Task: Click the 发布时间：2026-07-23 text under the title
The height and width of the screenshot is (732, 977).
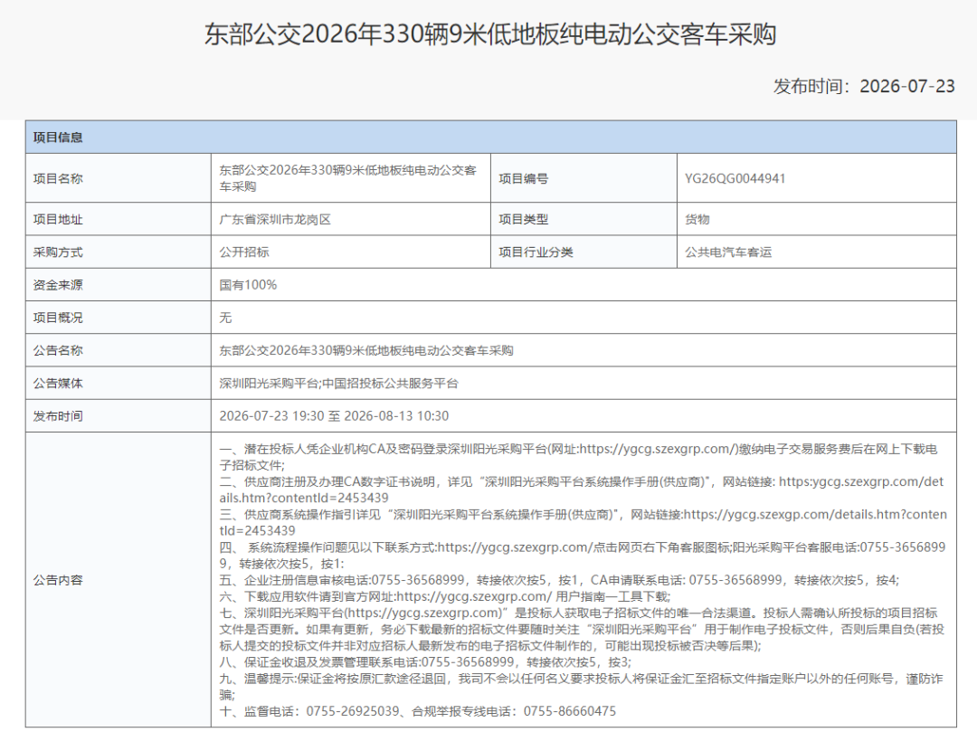Action: tap(864, 86)
